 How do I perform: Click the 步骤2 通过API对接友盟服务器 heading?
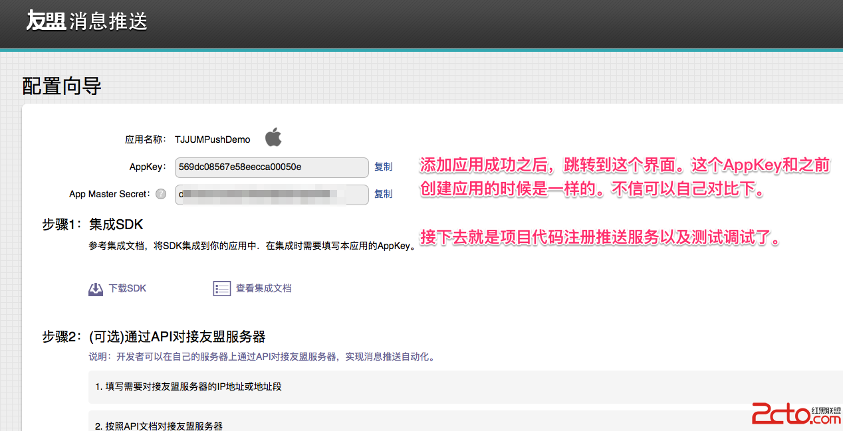click(x=154, y=337)
